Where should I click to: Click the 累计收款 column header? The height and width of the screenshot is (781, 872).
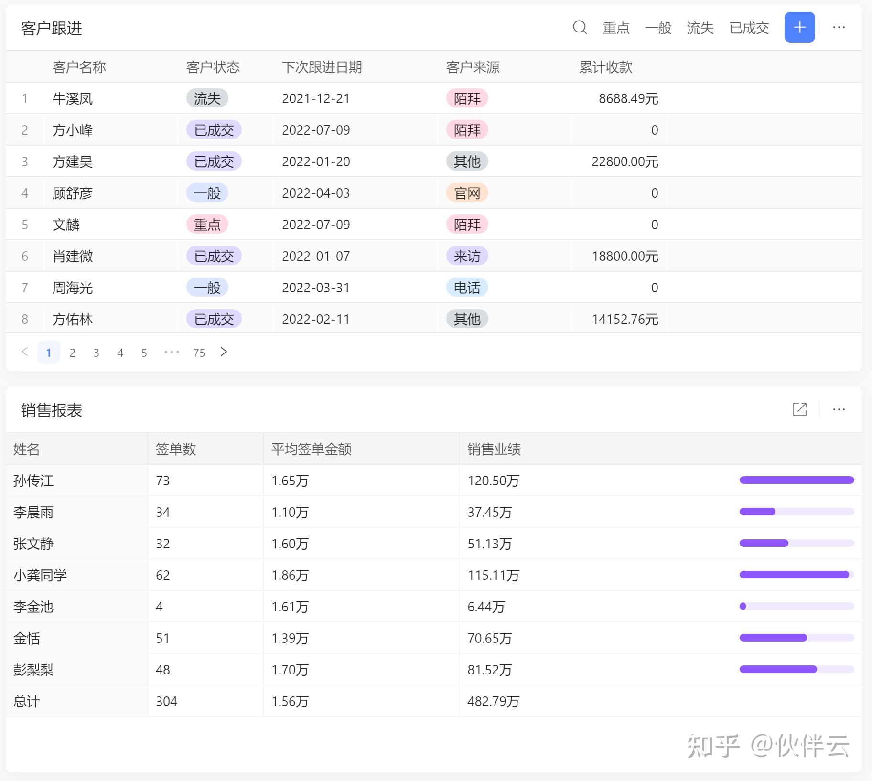[606, 67]
